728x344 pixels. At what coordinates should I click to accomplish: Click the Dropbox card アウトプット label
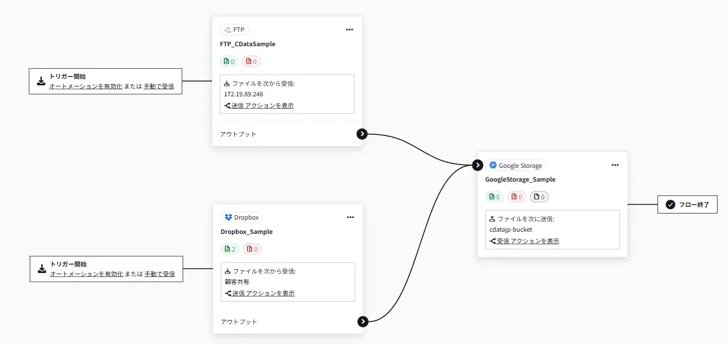pos(239,321)
